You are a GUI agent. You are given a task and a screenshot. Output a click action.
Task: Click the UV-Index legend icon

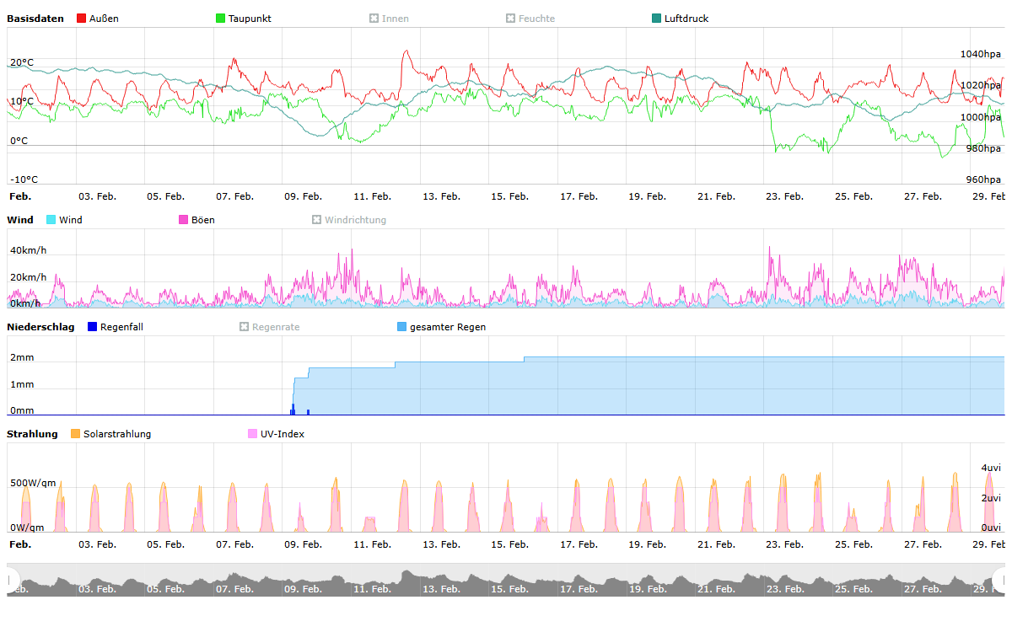coord(253,434)
